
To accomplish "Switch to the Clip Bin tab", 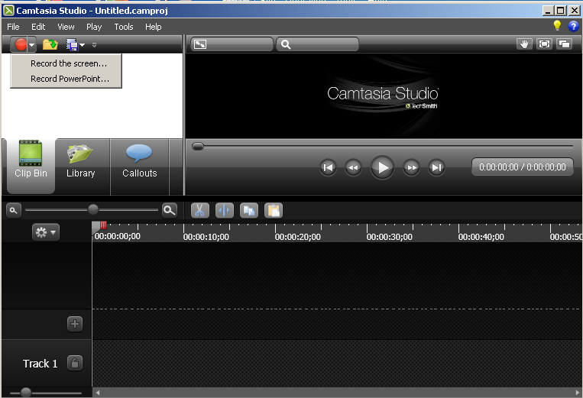I will click(x=31, y=166).
